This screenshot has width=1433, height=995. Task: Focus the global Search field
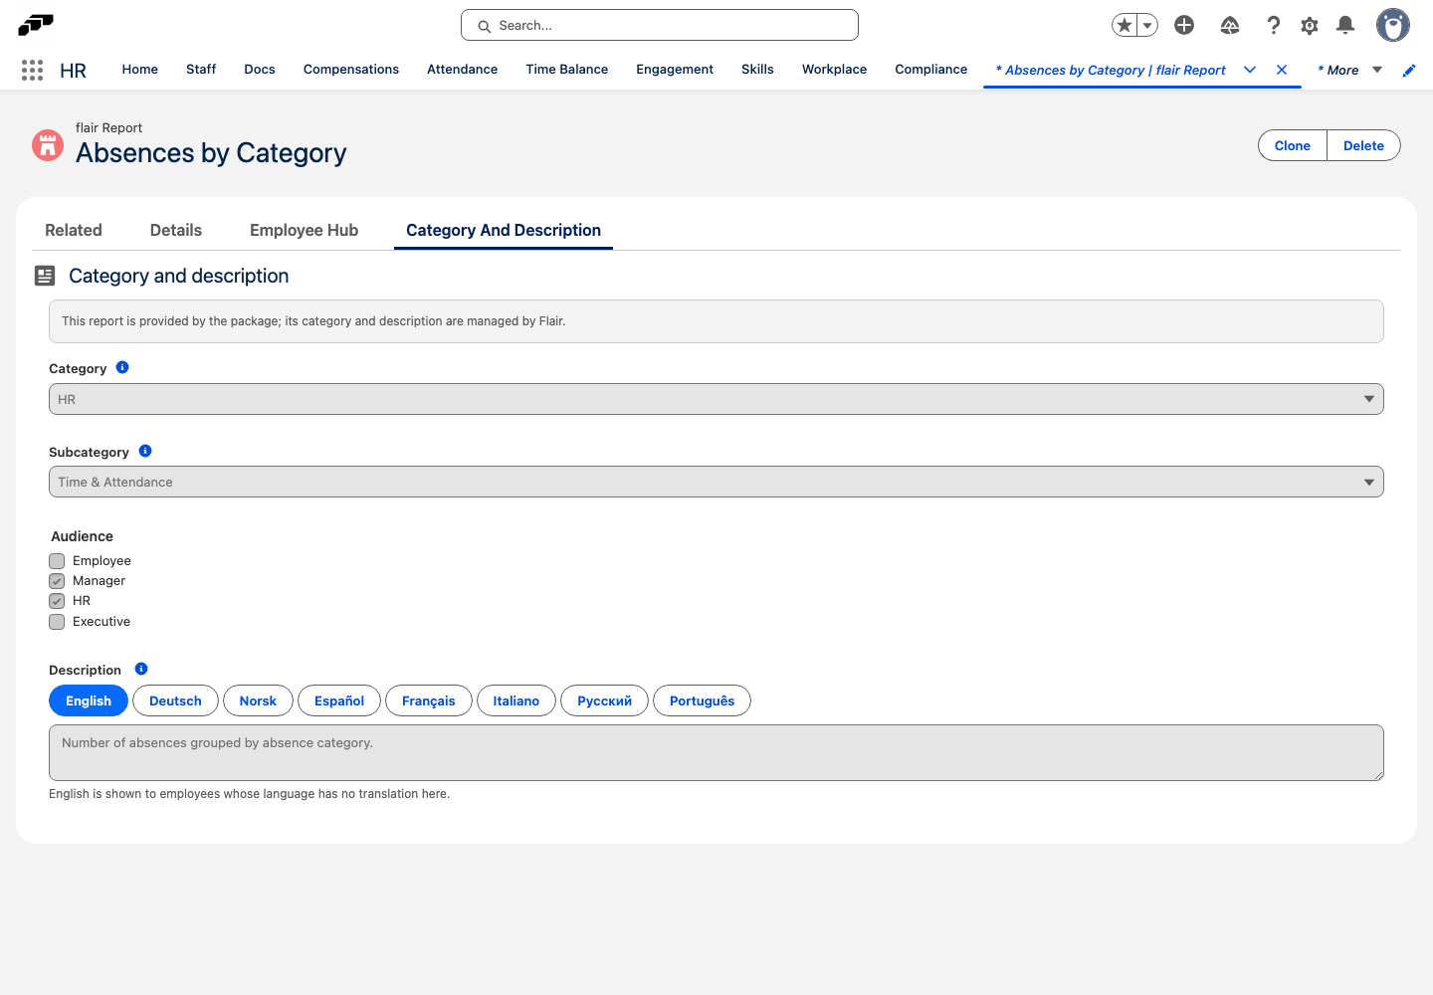[x=660, y=25]
